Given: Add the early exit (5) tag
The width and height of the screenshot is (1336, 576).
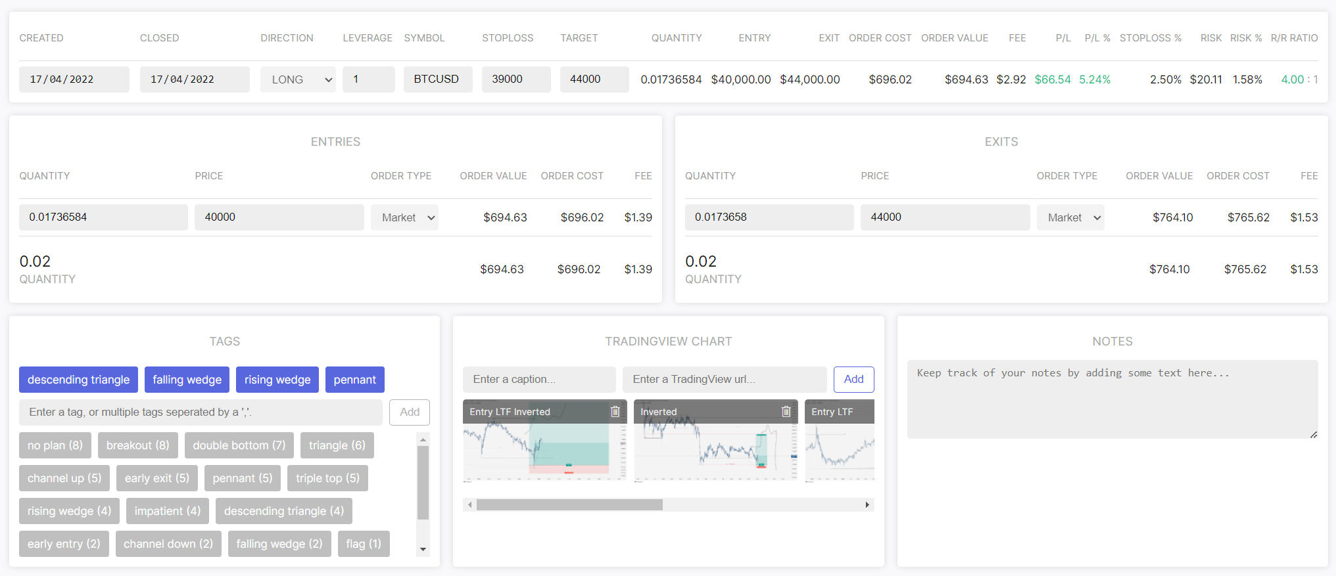Looking at the screenshot, I should 157,478.
